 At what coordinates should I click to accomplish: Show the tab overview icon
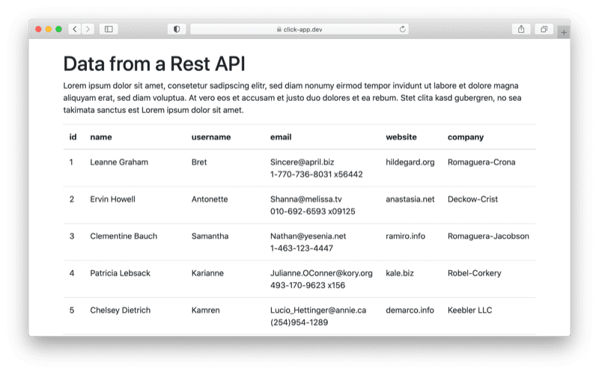click(544, 29)
